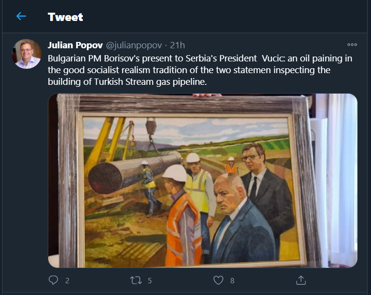371x295 pixels.
Task: Open the @julianpopov handle link
Action: pyautogui.click(x=134, y=45)
